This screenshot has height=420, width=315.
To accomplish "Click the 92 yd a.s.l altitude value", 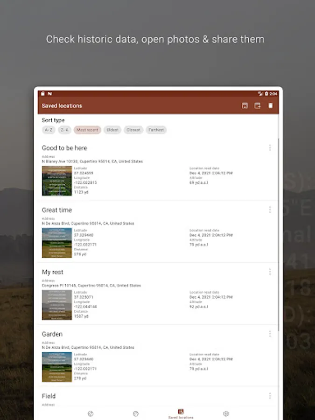I will (x=199, y=307).
